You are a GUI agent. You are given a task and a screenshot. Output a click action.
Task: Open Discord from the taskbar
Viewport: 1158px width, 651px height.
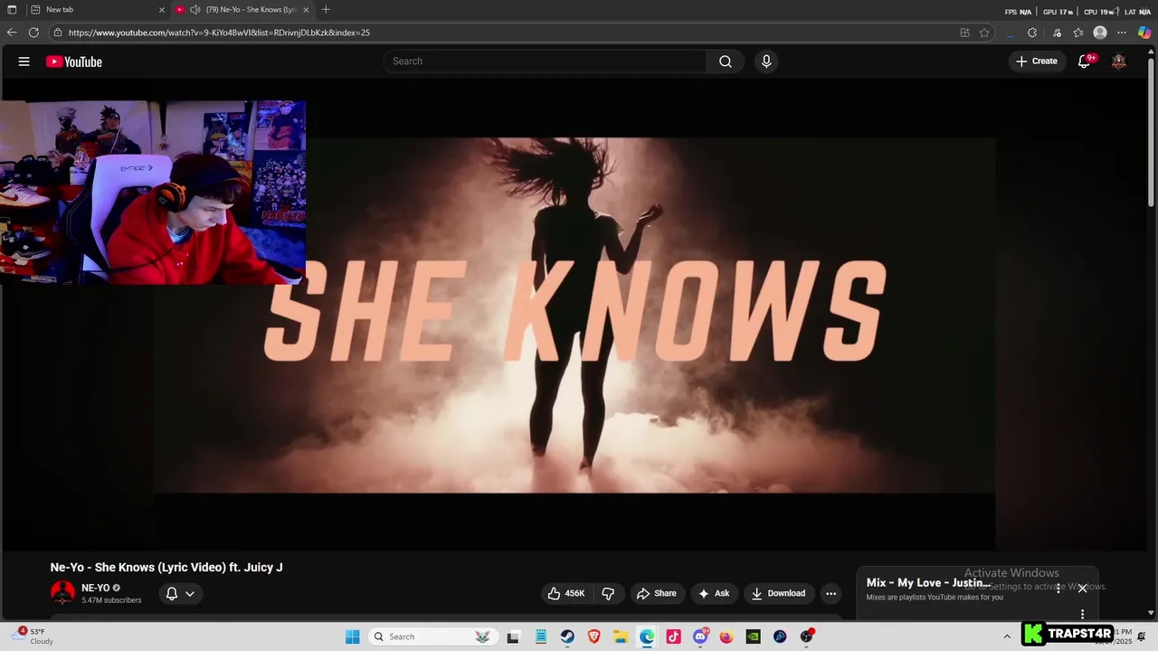coord(700,637)
